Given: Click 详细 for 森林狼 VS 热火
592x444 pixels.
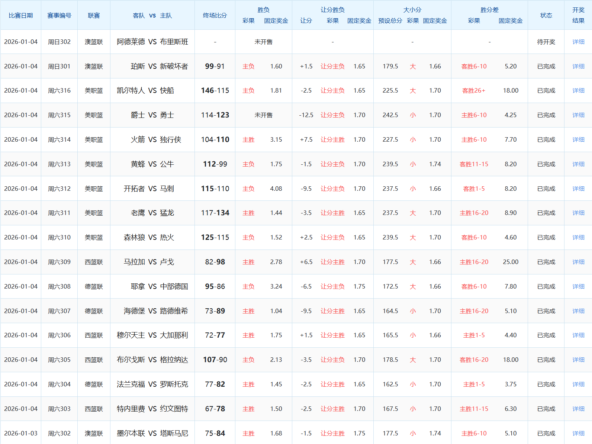Looking at the screenshot, I should [x=578, y=238].
